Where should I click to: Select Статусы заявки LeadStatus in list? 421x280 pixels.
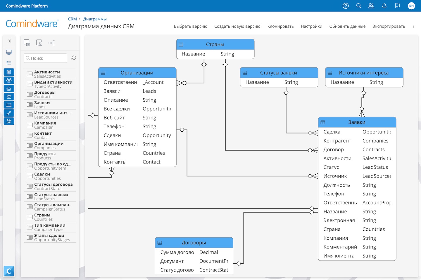coord(50,196)
